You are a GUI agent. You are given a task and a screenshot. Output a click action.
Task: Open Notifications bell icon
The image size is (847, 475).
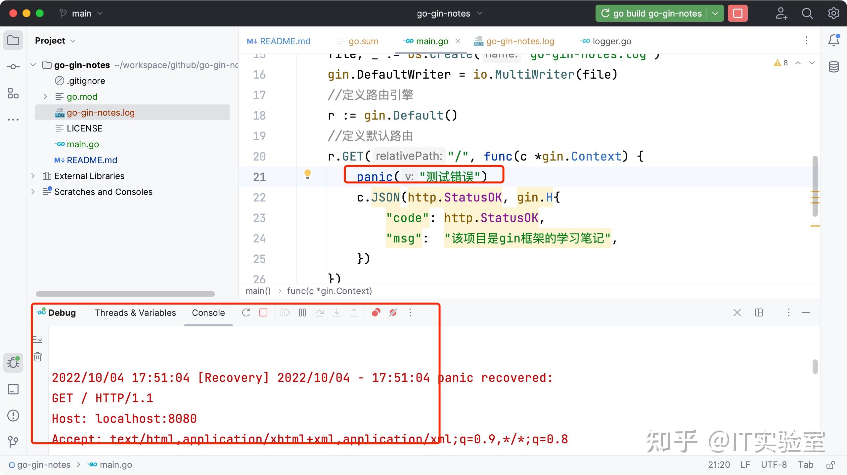pyautogui.click(x=833, y=40)
